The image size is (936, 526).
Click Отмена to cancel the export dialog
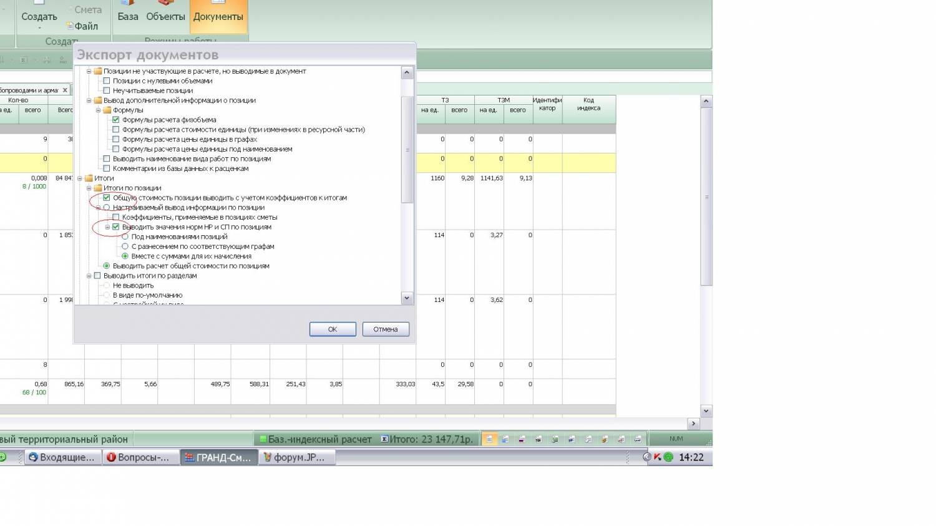click(386, 329)
